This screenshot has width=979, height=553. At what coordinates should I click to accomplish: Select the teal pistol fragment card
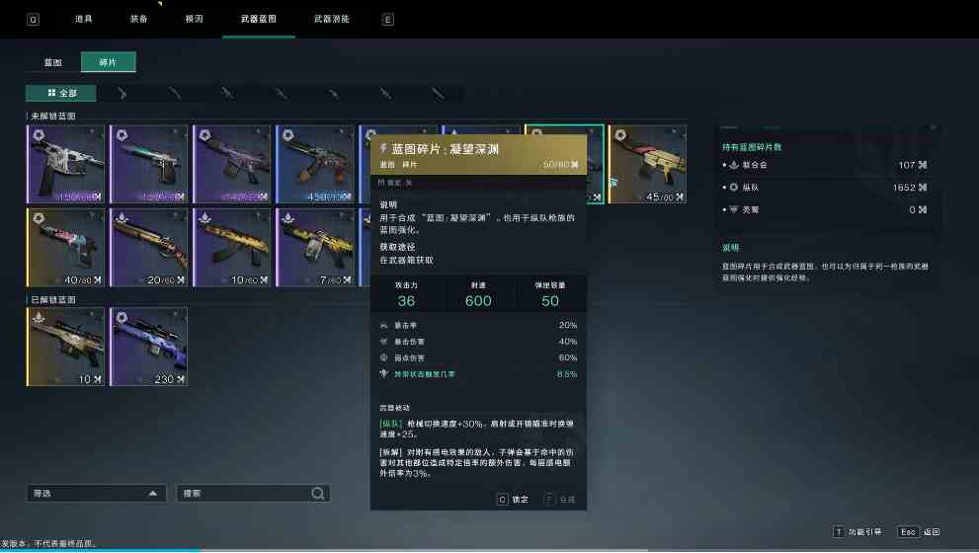click(x=148, y=165)
